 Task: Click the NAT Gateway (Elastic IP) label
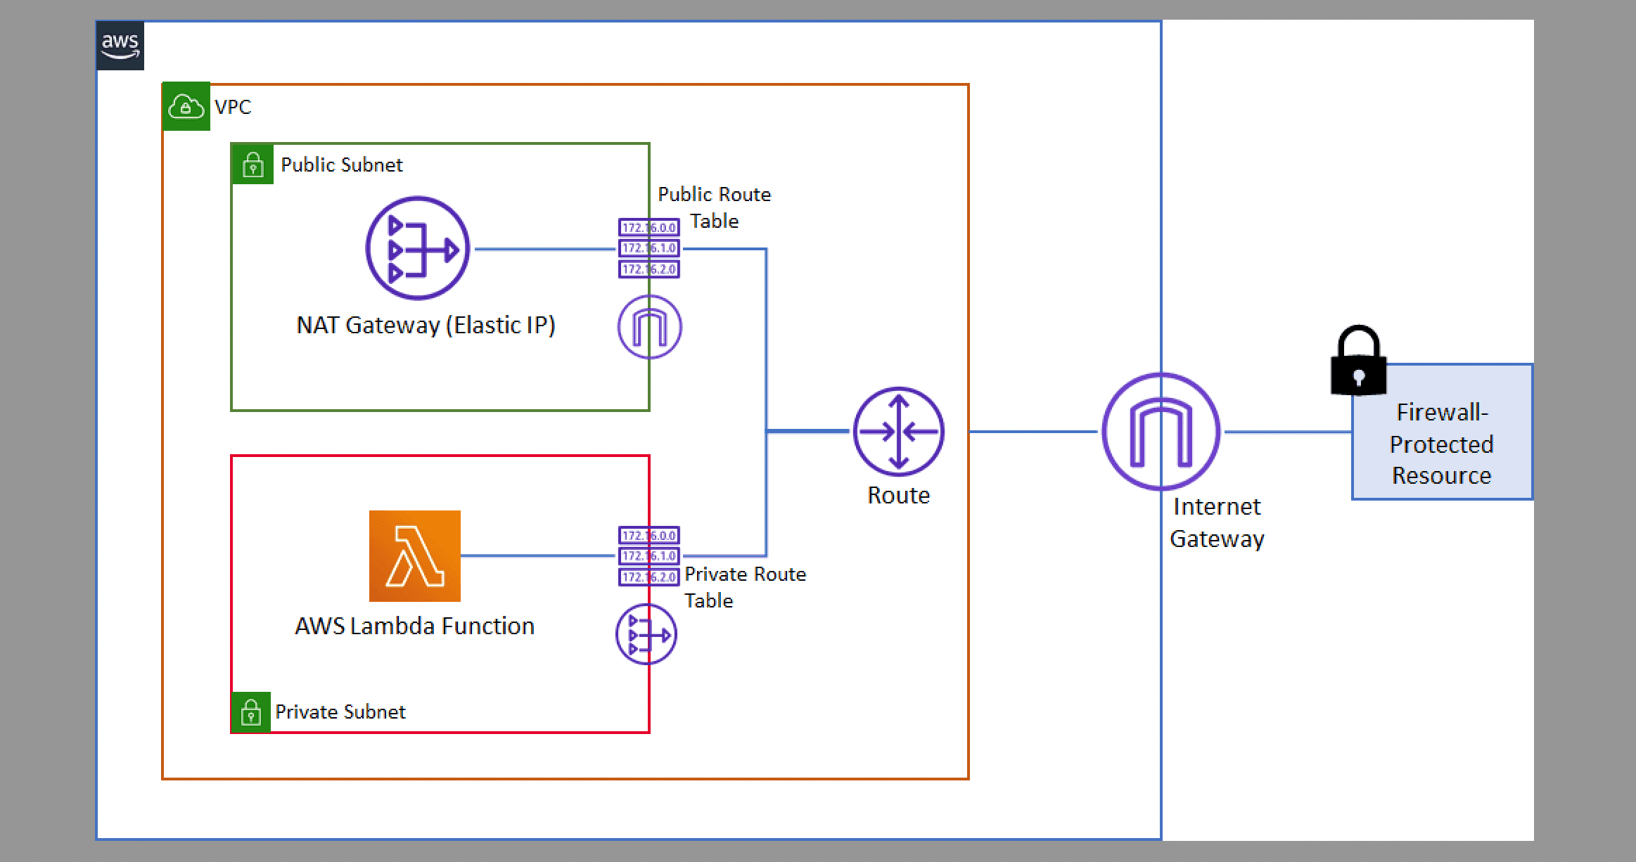coord(426,325)
